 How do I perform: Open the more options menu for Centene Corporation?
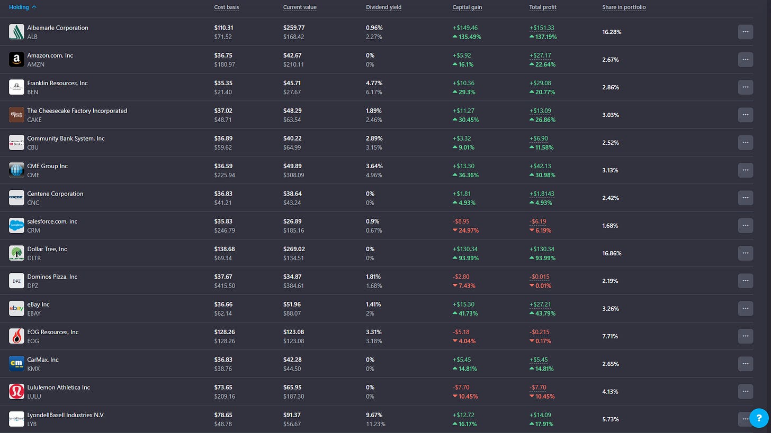tap(746, 198)
